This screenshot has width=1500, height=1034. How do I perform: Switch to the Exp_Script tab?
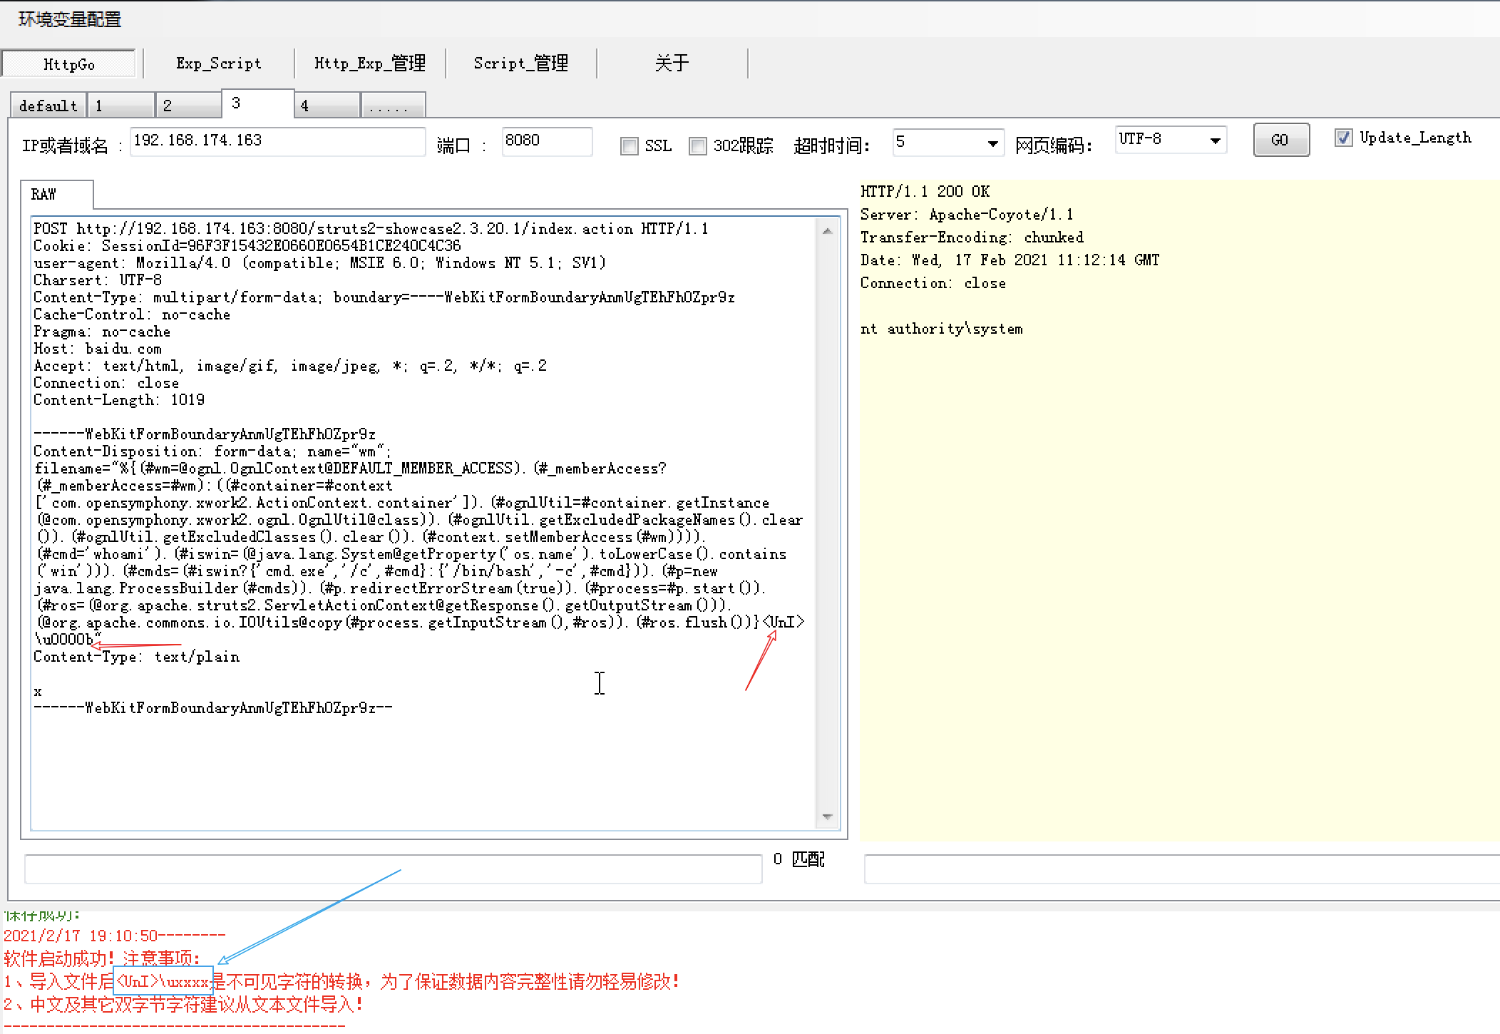218,63
